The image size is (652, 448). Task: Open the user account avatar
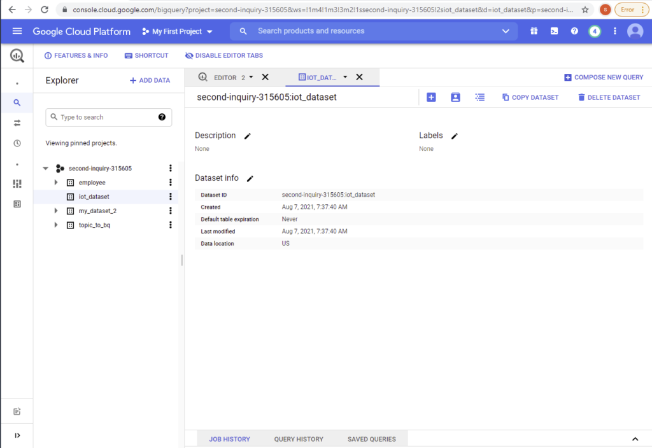coord(635,31)
